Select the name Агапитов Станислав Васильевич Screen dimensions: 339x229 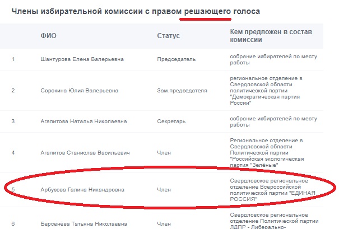click(86, 152)
